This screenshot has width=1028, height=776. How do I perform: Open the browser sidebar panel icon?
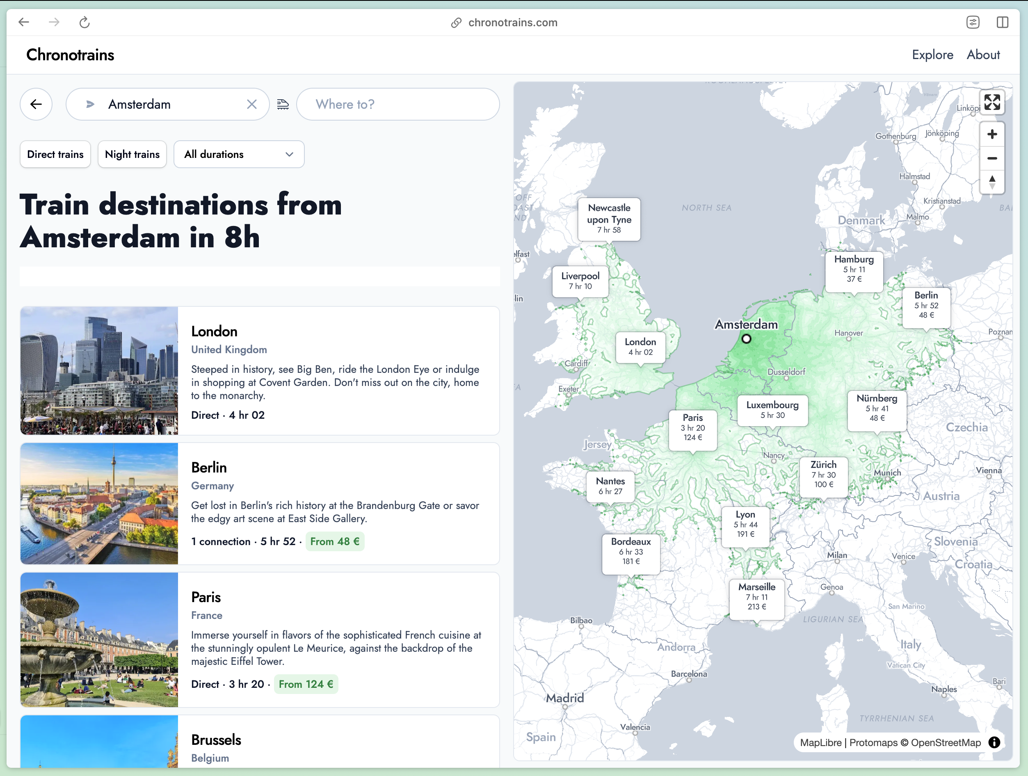pos(1003,22)
